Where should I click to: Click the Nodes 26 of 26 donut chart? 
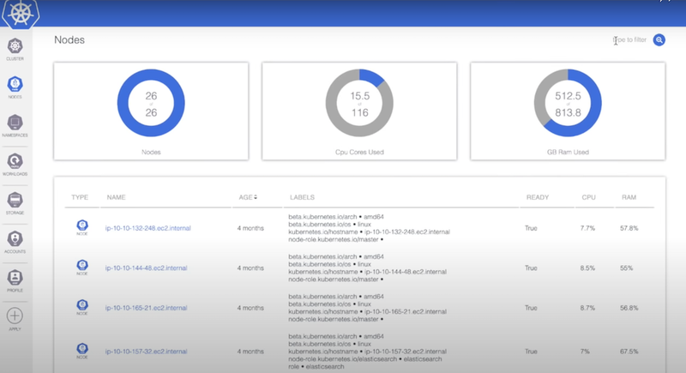tap(151, 103)
